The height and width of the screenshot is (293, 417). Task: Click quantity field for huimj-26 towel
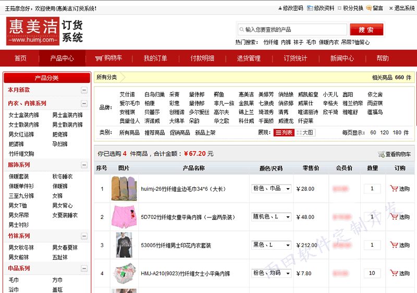(x=372, y=189)
